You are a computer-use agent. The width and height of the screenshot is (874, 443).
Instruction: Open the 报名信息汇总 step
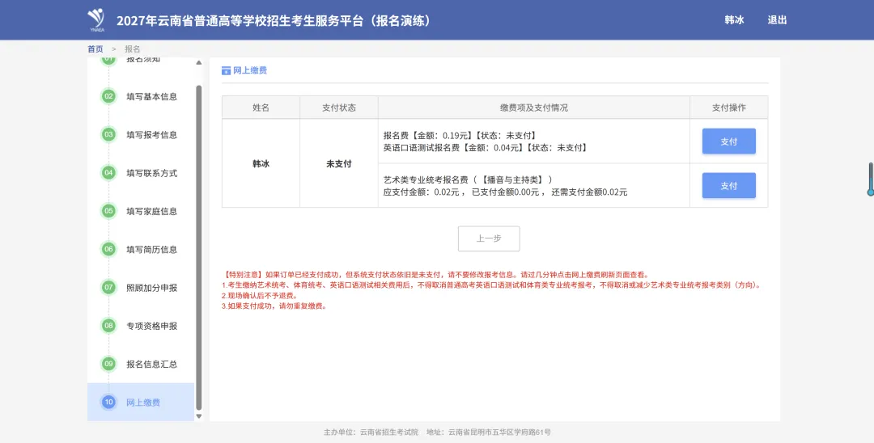(x=151, y=364)
